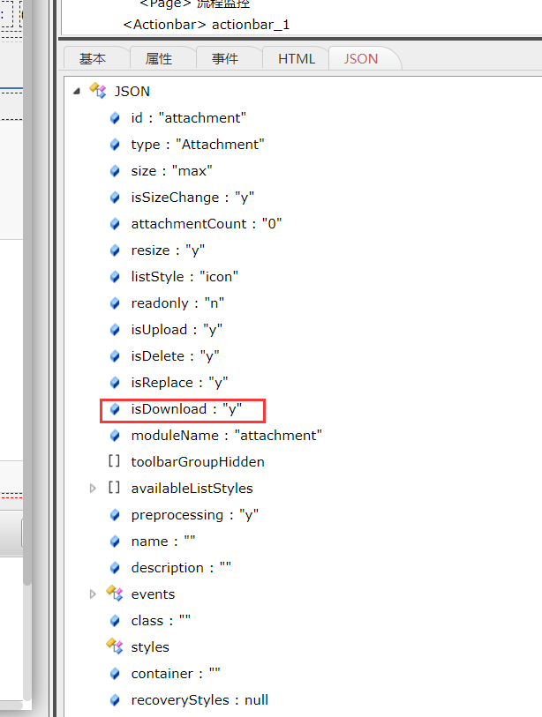Select the class : "" row
This screenshot has width=542, height=717.
(x=161, y=621)
